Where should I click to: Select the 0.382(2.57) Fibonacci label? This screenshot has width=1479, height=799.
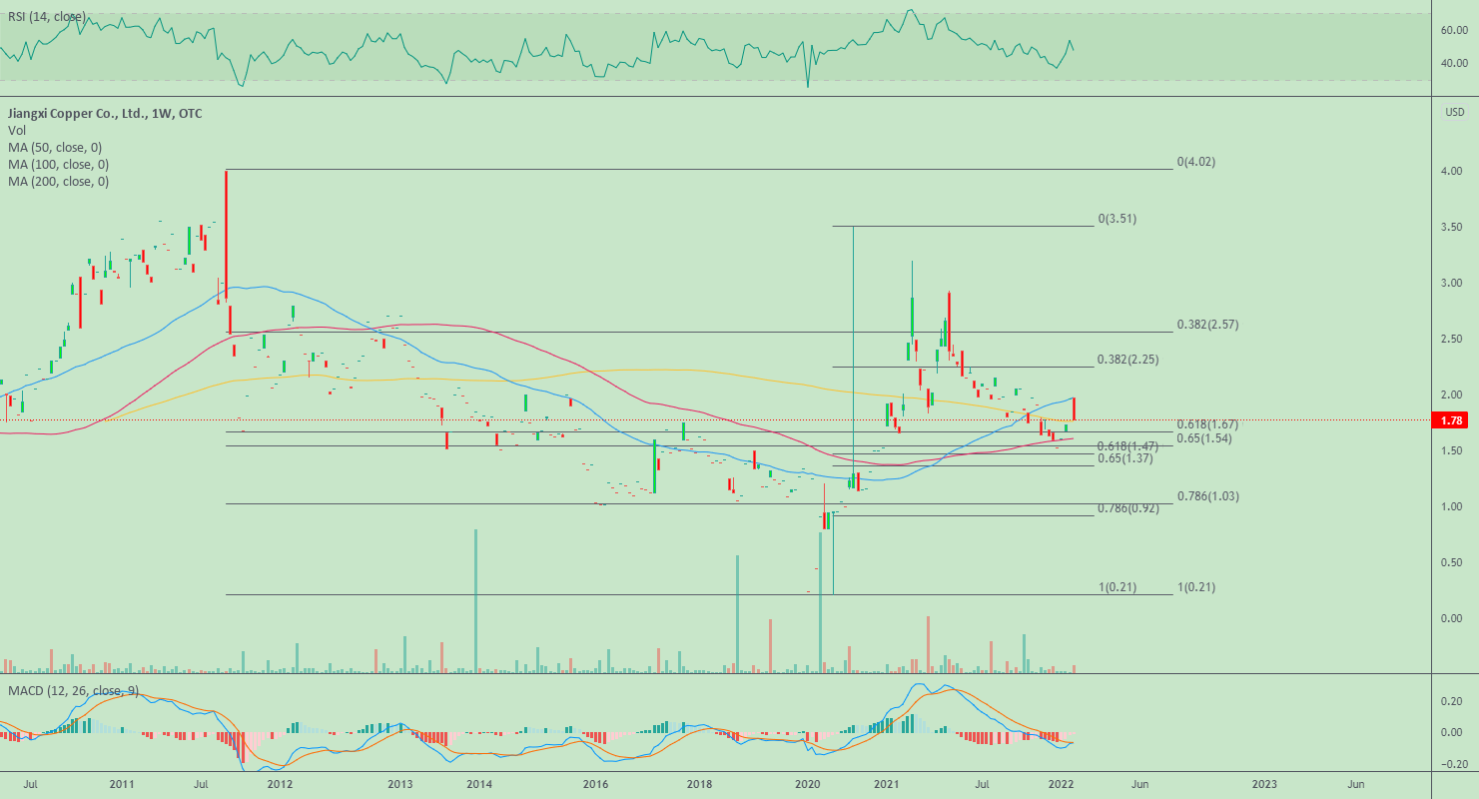[1210, 325]
